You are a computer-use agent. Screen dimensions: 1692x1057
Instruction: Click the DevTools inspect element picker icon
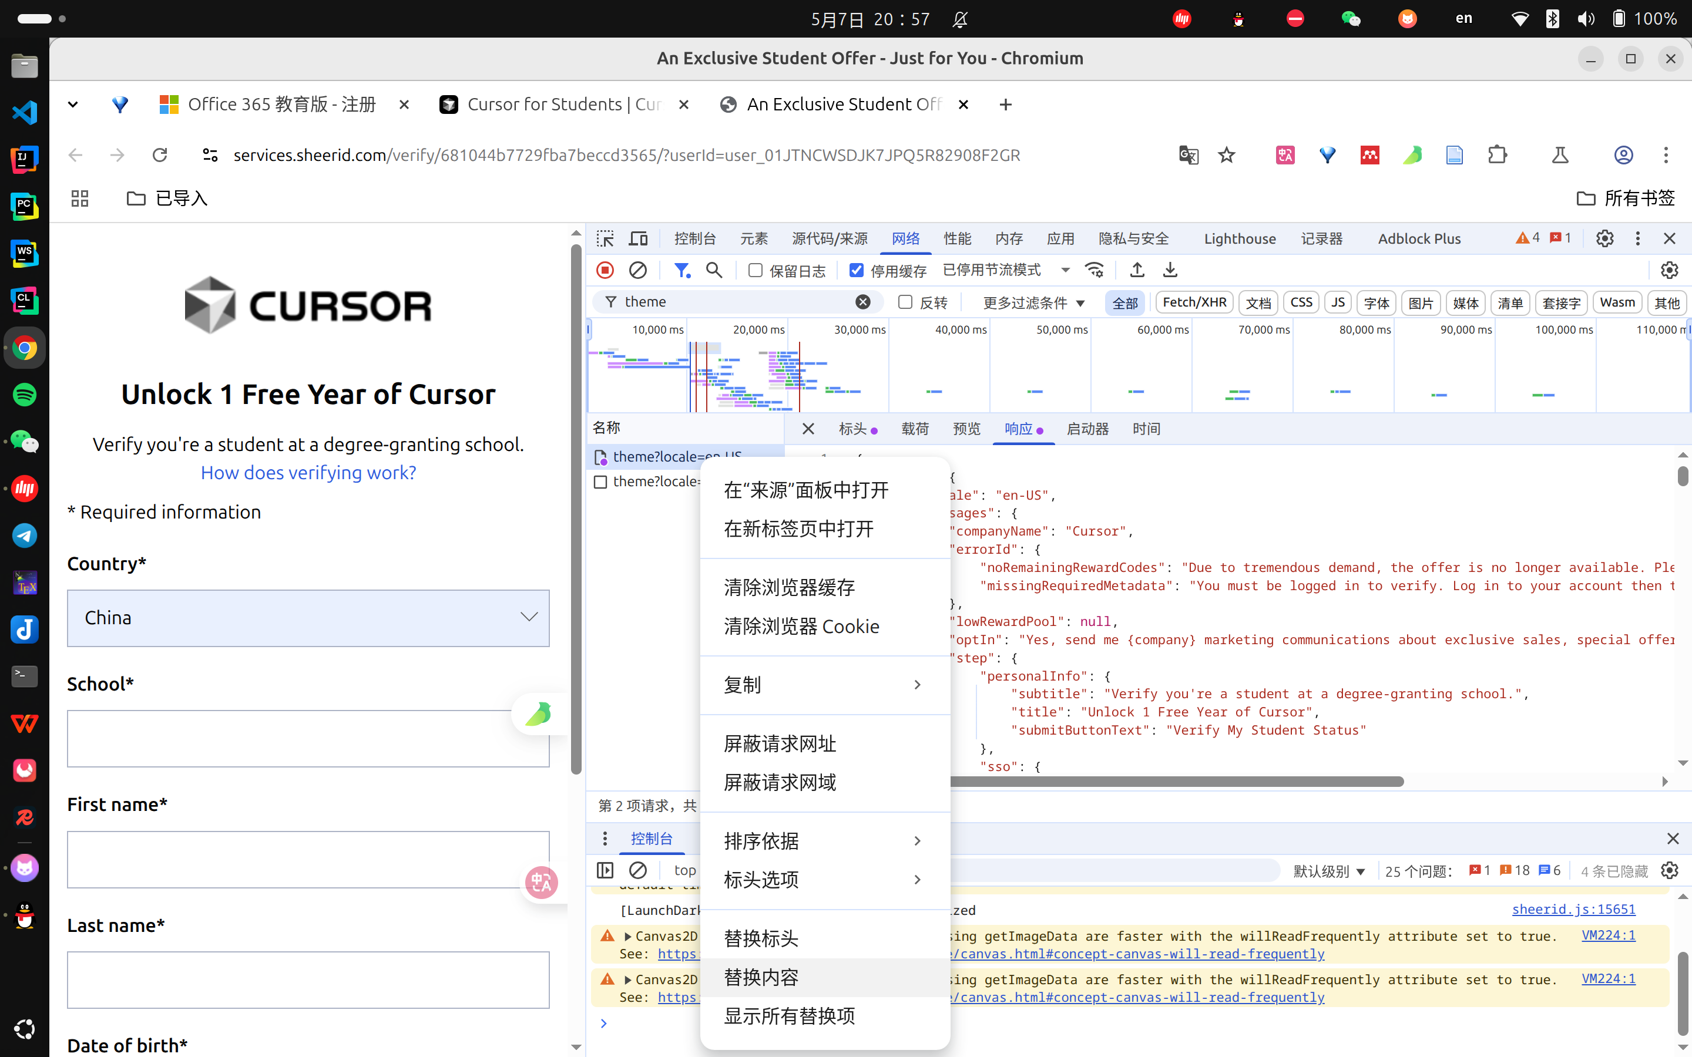pos(605,238)
